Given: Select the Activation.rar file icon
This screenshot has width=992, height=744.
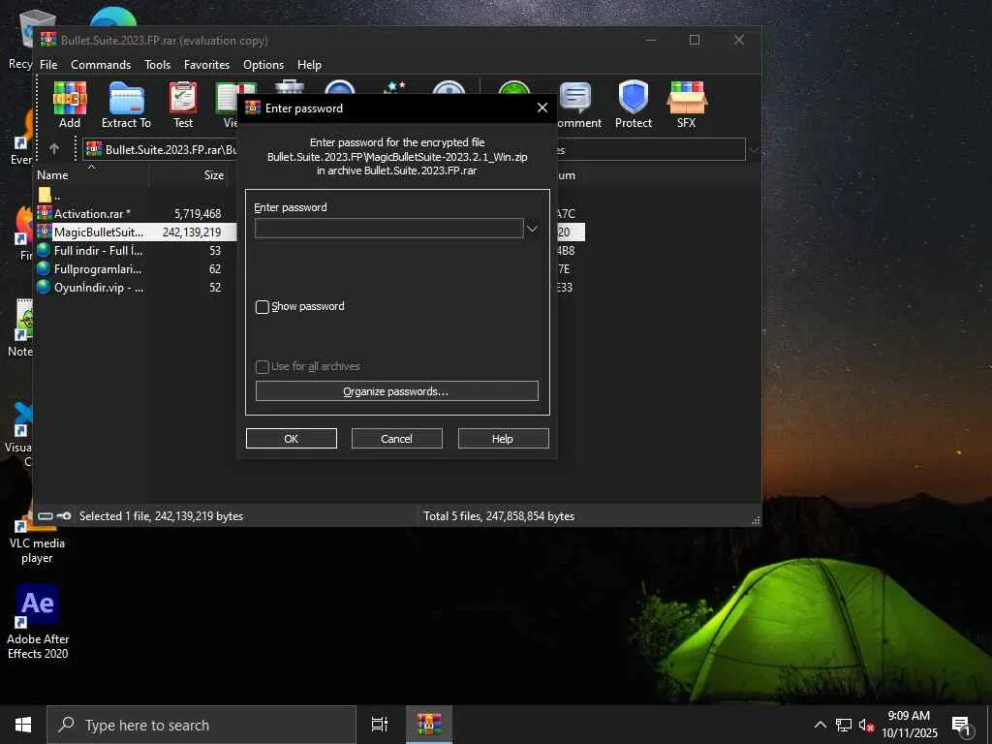Looking at the screenshot, I should click(45, 213).
